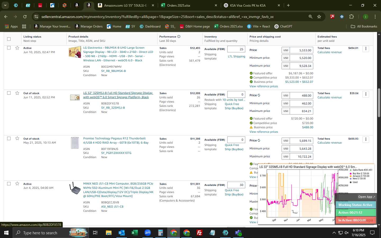Toggle select-all checkbox in table header
This screenshot has height=238, width=381.
coord(9,39)
